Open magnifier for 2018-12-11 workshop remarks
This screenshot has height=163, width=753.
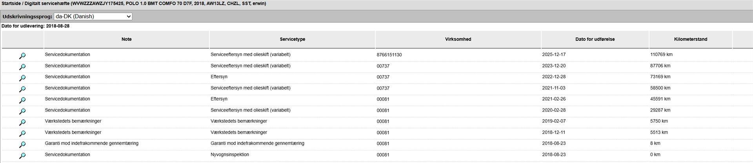(x=22, y=134)
